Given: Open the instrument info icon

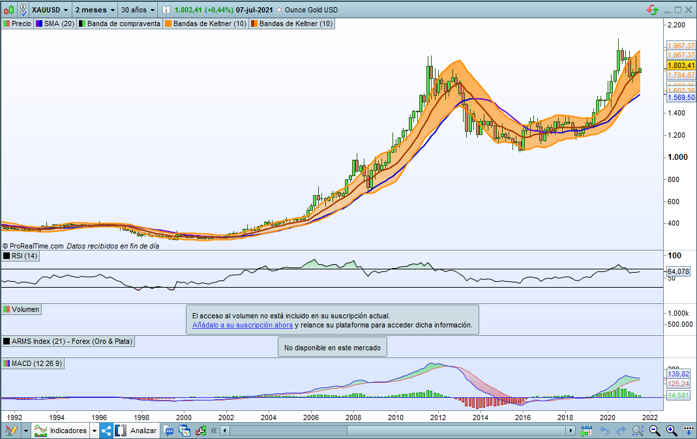Looking at the screenshot, I should [166, 10].
